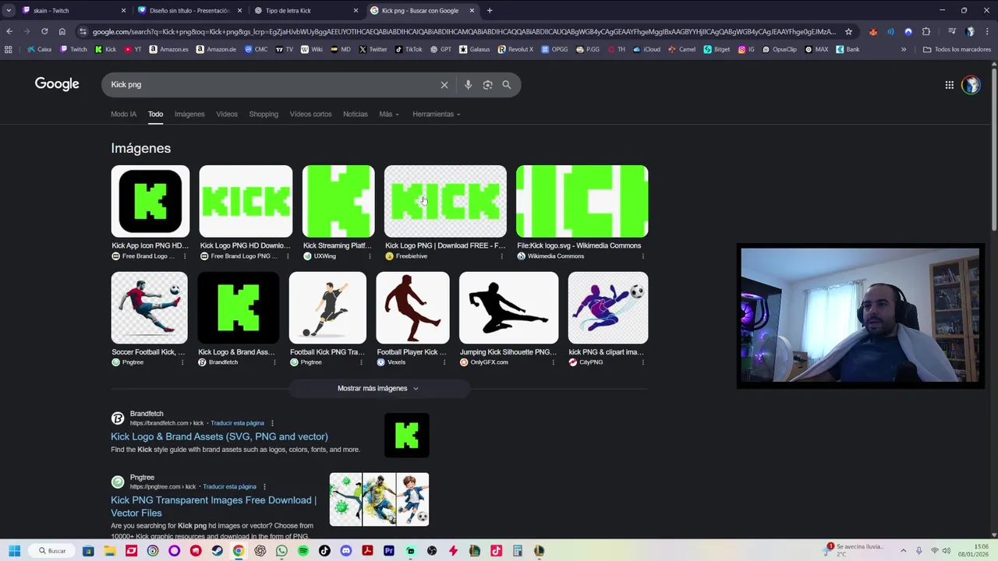Expand Mostrar más imágenes

pos(378,388)
